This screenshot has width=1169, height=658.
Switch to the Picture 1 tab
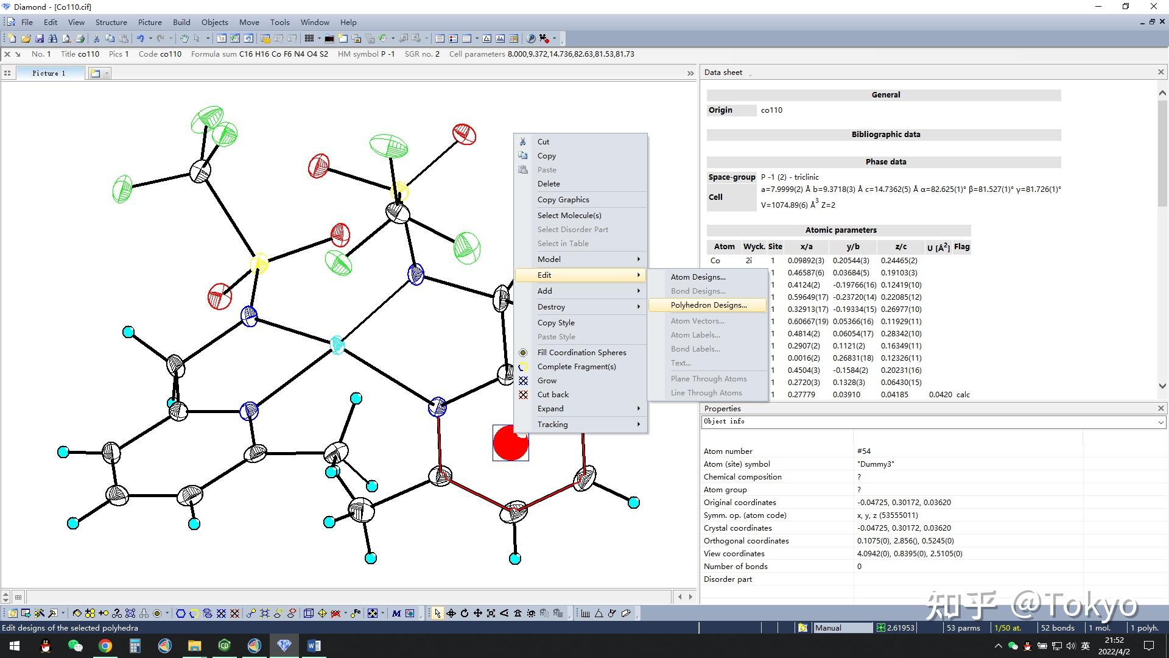[49, 73]
